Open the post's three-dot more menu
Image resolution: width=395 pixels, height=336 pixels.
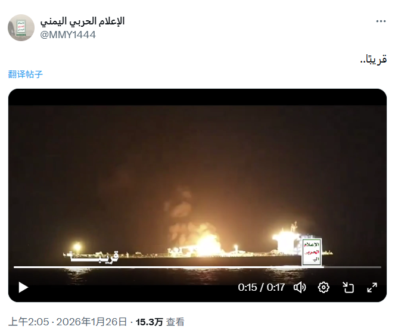pos(381,21)
